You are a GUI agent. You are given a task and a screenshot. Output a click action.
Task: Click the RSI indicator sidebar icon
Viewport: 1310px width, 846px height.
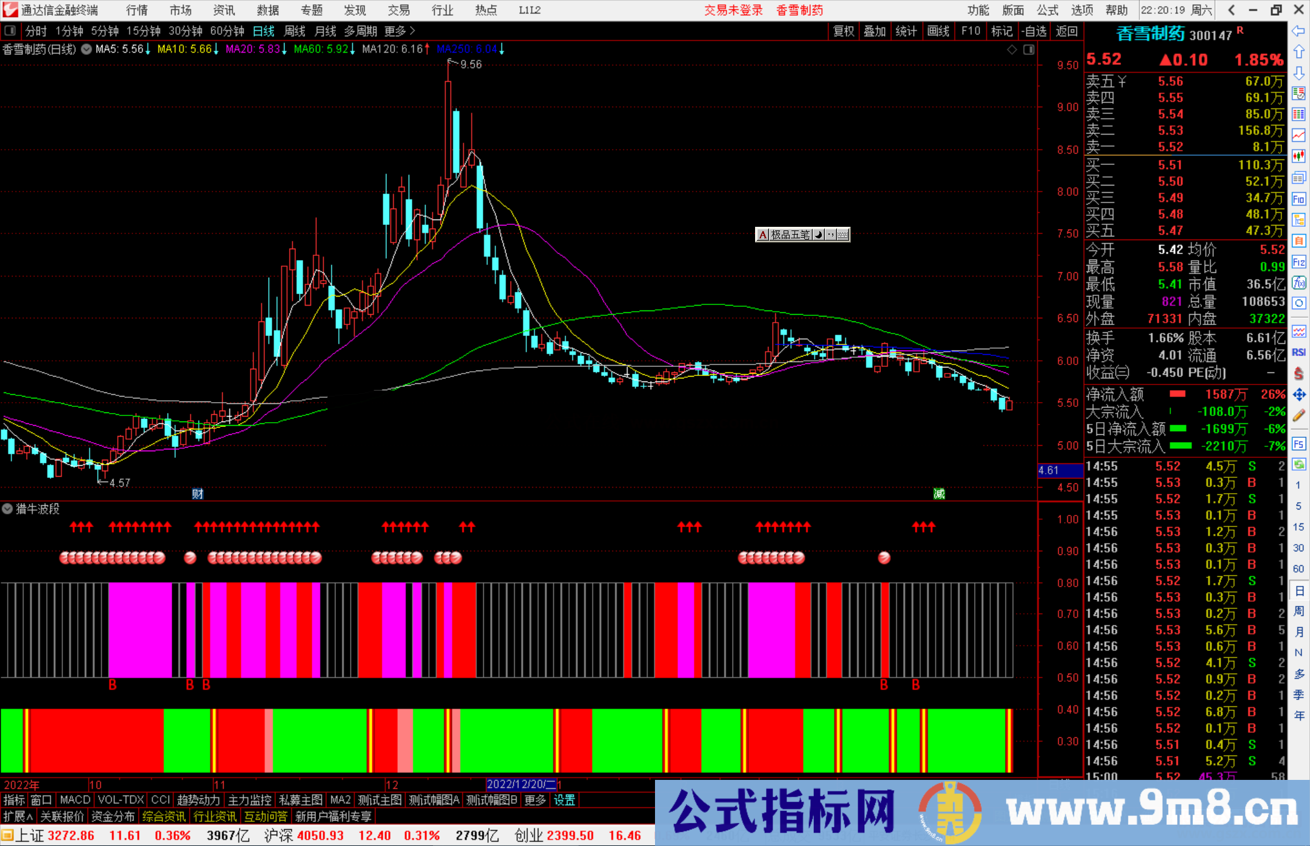click(1298, 352)
